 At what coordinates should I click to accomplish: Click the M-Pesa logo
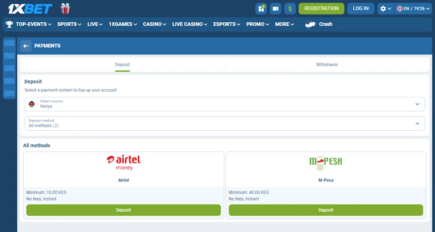coord(326,163)
